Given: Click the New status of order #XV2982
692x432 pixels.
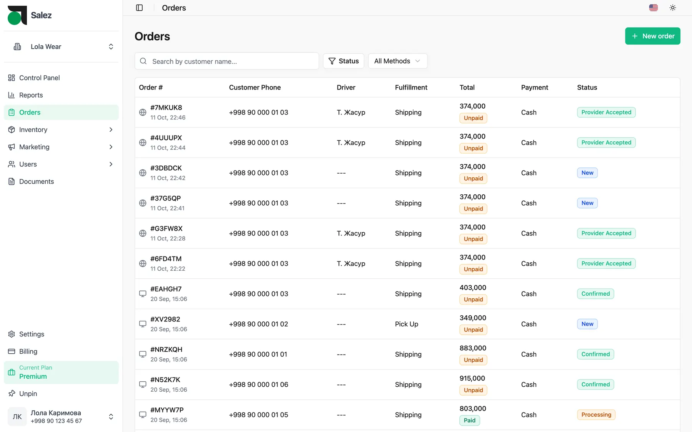Looking at the screenshot, I should [x=587, y=324].
